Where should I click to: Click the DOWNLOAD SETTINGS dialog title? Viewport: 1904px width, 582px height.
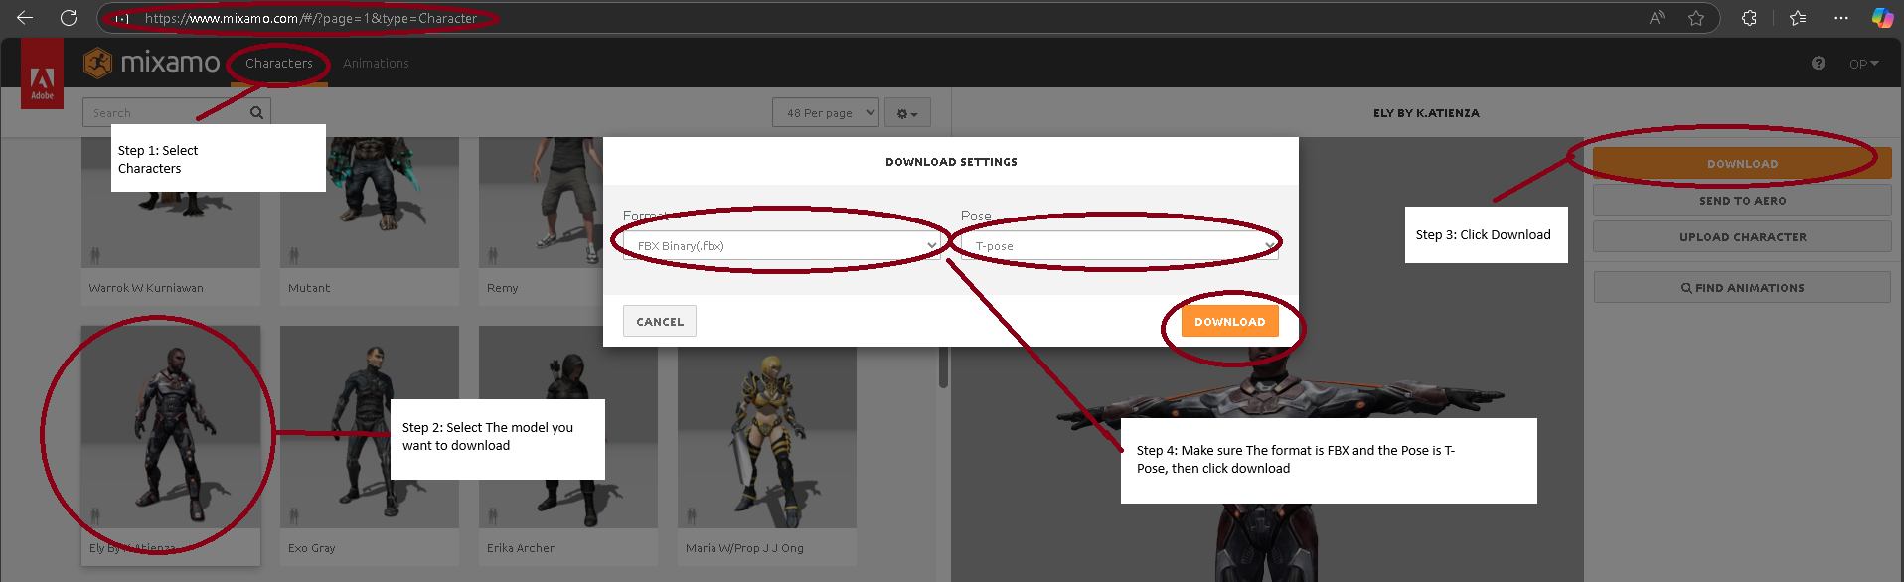pyautogui.click(x=951, y=161)
